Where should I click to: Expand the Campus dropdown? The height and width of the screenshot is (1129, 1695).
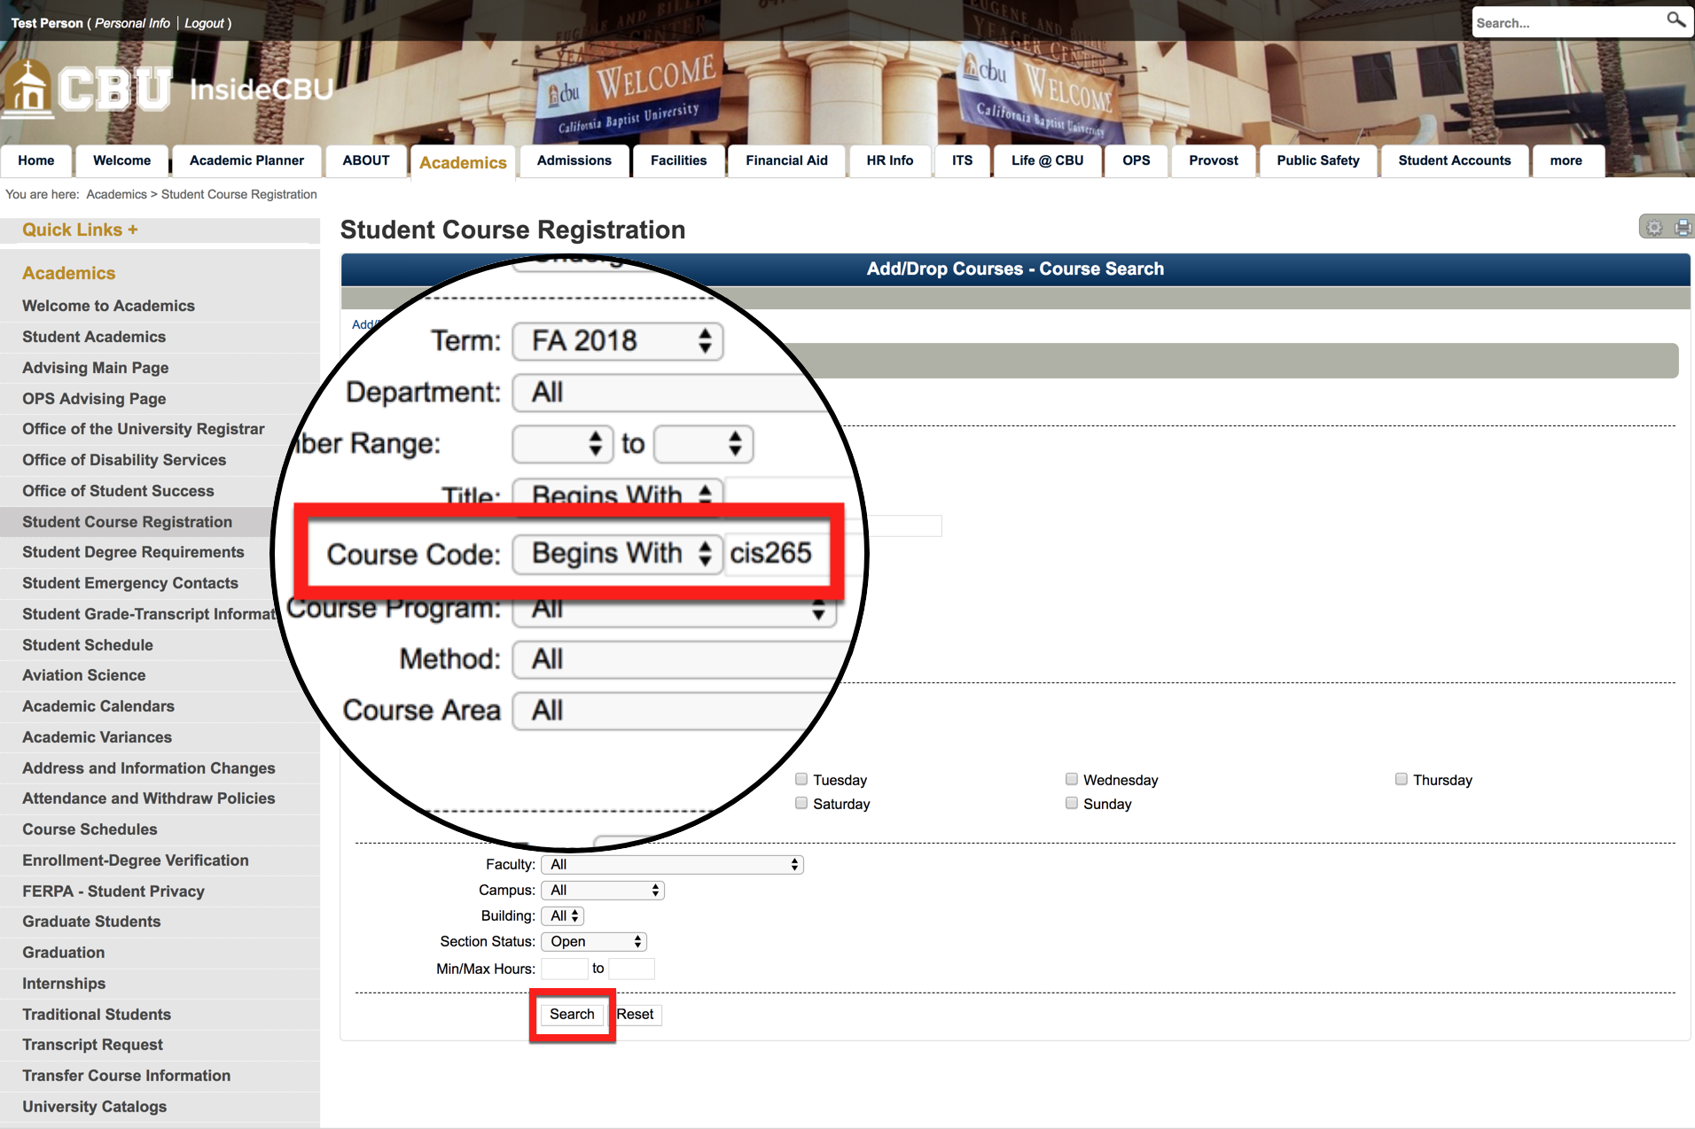pos(603,891)
